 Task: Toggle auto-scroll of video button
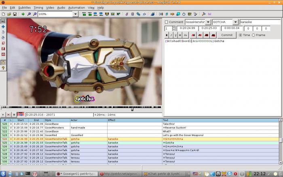(21, 115)
